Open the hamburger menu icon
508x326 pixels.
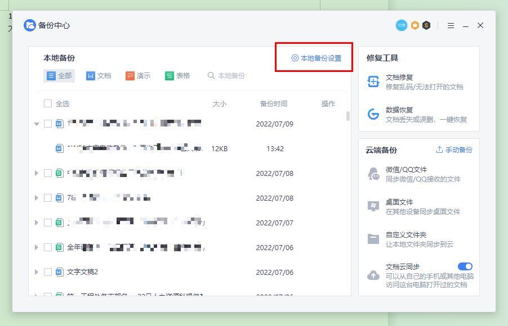[451, 25]
